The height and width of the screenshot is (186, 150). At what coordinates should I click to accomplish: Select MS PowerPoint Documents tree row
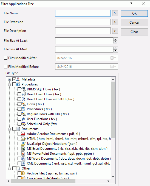pyautogui.click(x=60, y=154)
